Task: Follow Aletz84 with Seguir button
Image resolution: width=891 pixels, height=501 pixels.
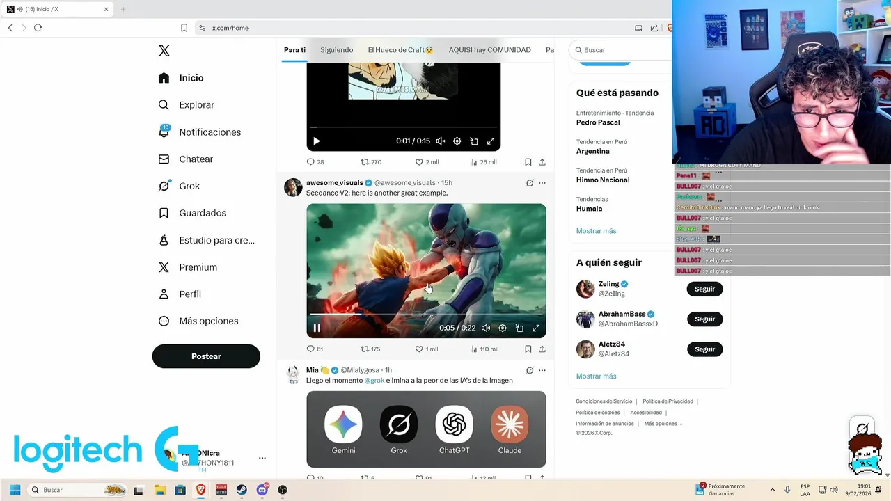Action: [704, 349]
